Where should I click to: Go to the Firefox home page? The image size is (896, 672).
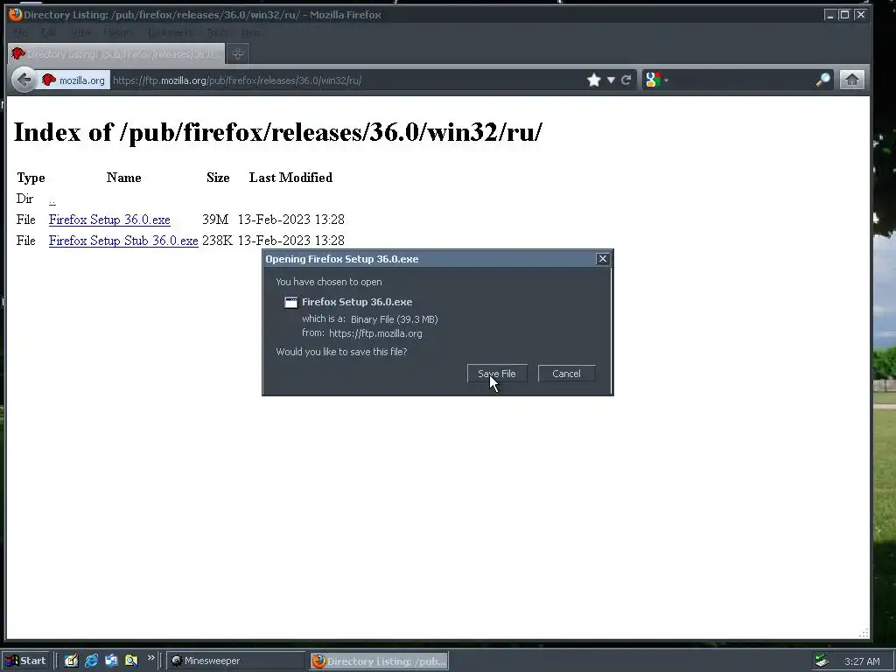(852, 80)
